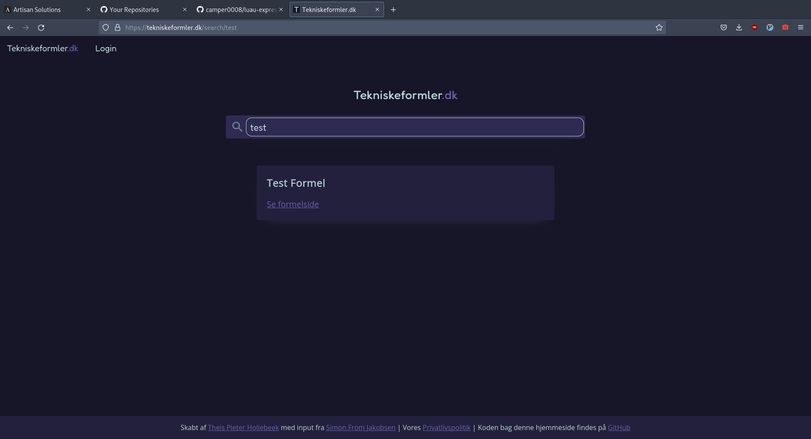
Task: Open the Se formelside link
Action: click(x=293, y=204)
